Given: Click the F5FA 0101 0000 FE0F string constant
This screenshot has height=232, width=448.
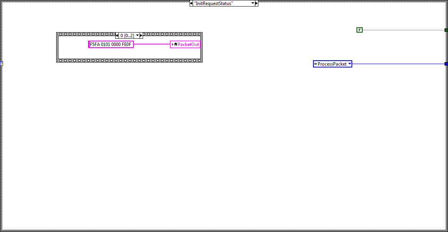Looking at the screenshot, I should (111, 44).
